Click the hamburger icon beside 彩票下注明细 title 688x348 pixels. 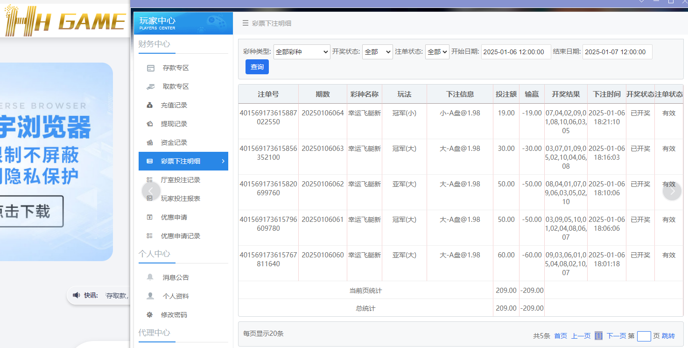(x=246, y=23)
